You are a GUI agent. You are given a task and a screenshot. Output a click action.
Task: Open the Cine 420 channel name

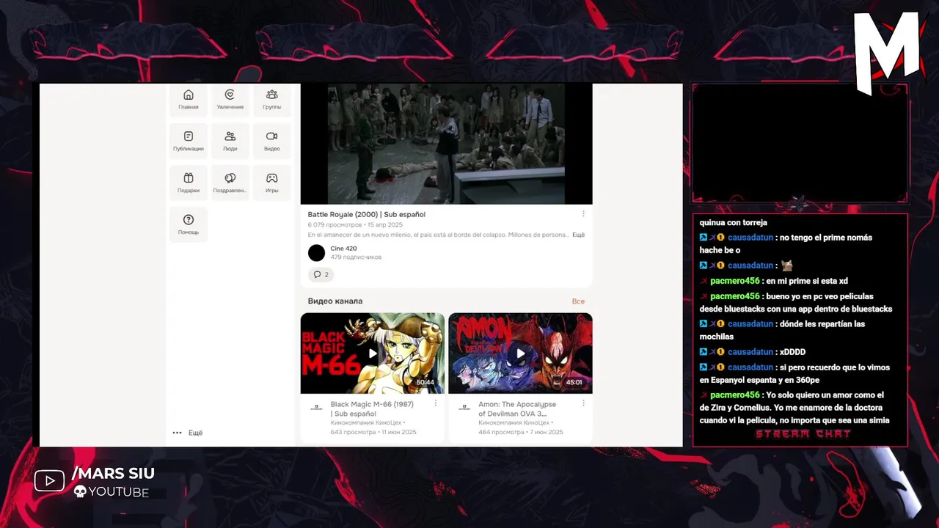[343, 249]
